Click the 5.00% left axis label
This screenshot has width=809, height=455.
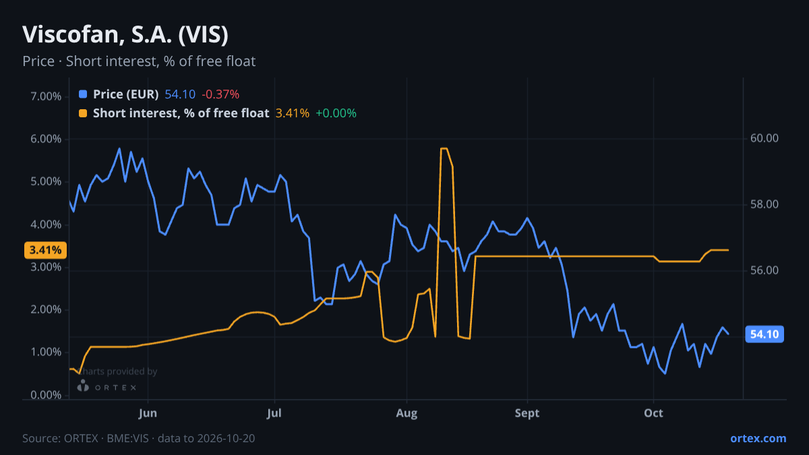click(46, 182)
